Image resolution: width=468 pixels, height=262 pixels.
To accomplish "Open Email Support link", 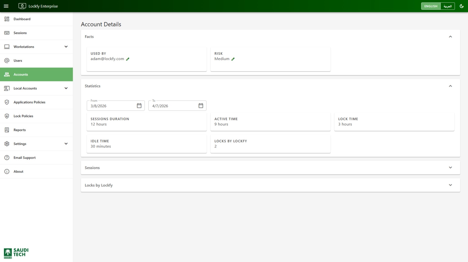I will click(36, 158).
